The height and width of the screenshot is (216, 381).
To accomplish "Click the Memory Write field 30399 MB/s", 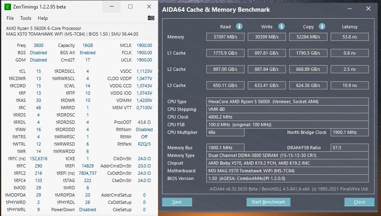I will (x=266, y=37).
